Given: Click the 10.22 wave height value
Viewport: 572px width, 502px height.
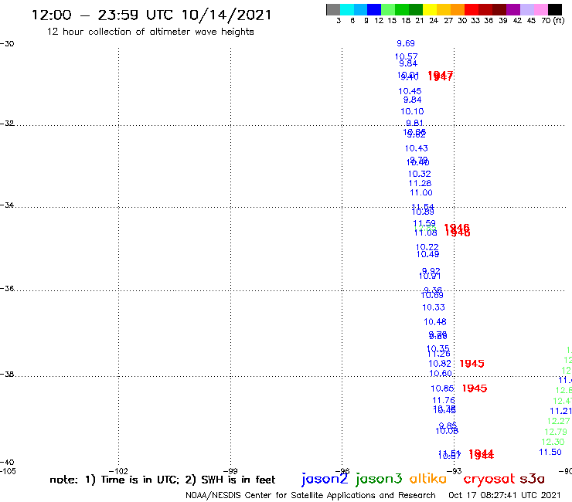Looking at the screenshot, I should (427, 247).
